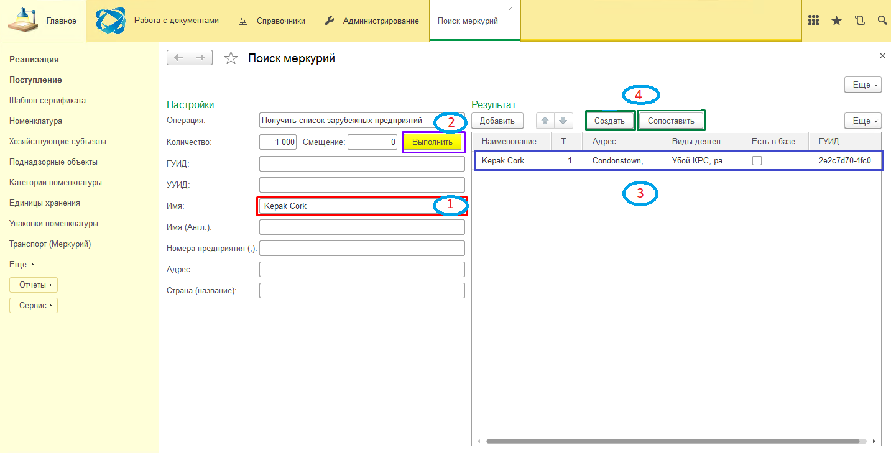Open the history icon in top bar
This screenshot has width=891, height=453.
tap(860, 21)
